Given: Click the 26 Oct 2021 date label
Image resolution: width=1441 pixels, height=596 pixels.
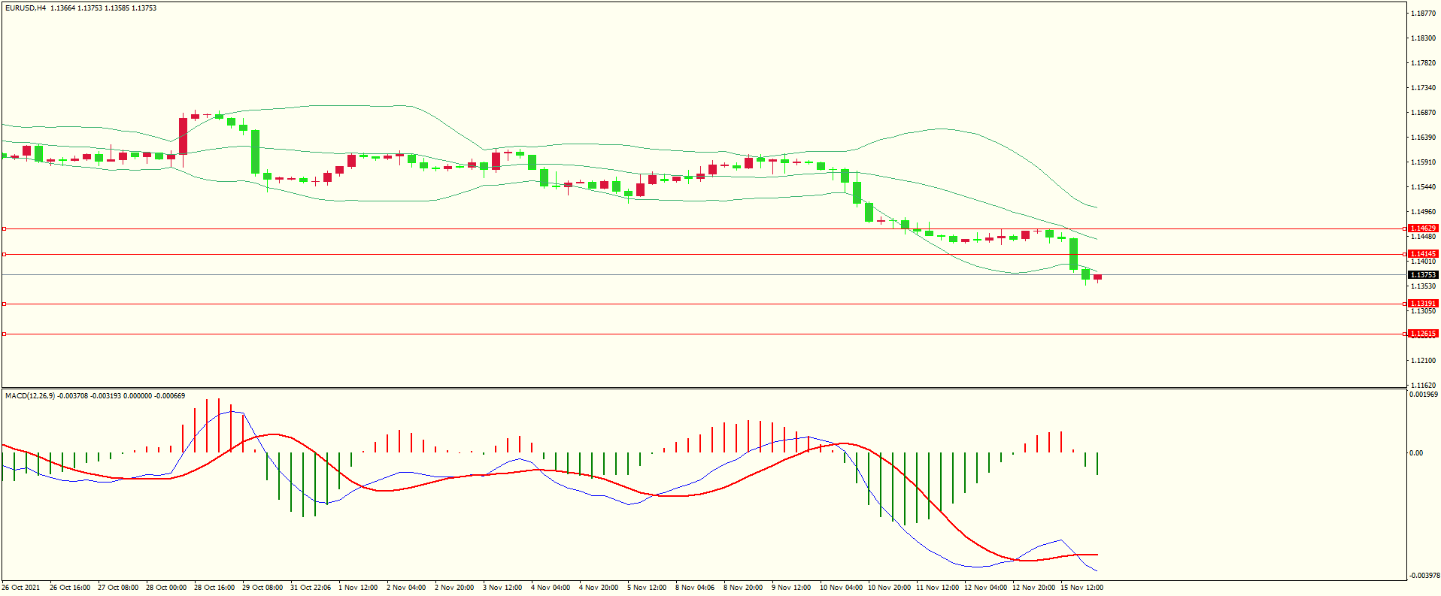Looking at the screenshot, I should click(21, 588).
